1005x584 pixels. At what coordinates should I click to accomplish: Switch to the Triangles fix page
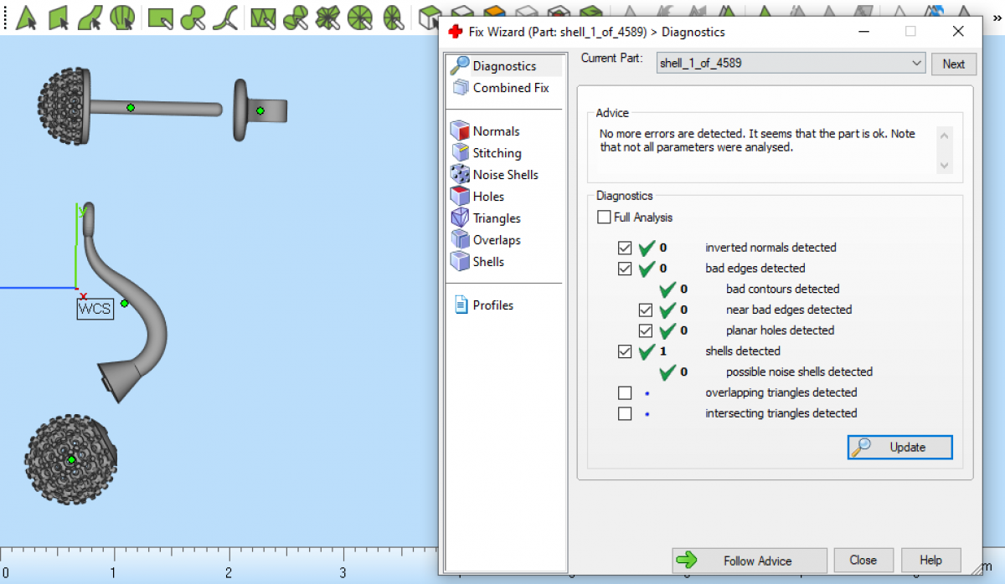[496, 218]
